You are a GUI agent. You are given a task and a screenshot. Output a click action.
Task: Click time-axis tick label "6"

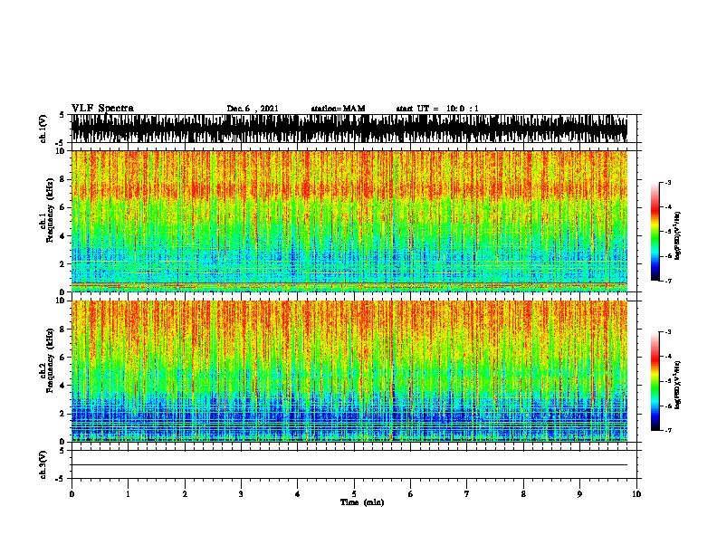[411, 493]
